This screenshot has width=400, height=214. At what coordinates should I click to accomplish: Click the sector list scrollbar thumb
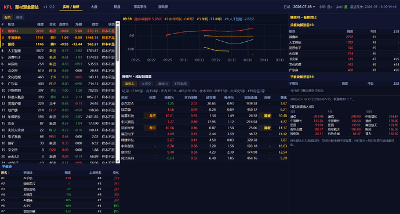click(118, 43)
